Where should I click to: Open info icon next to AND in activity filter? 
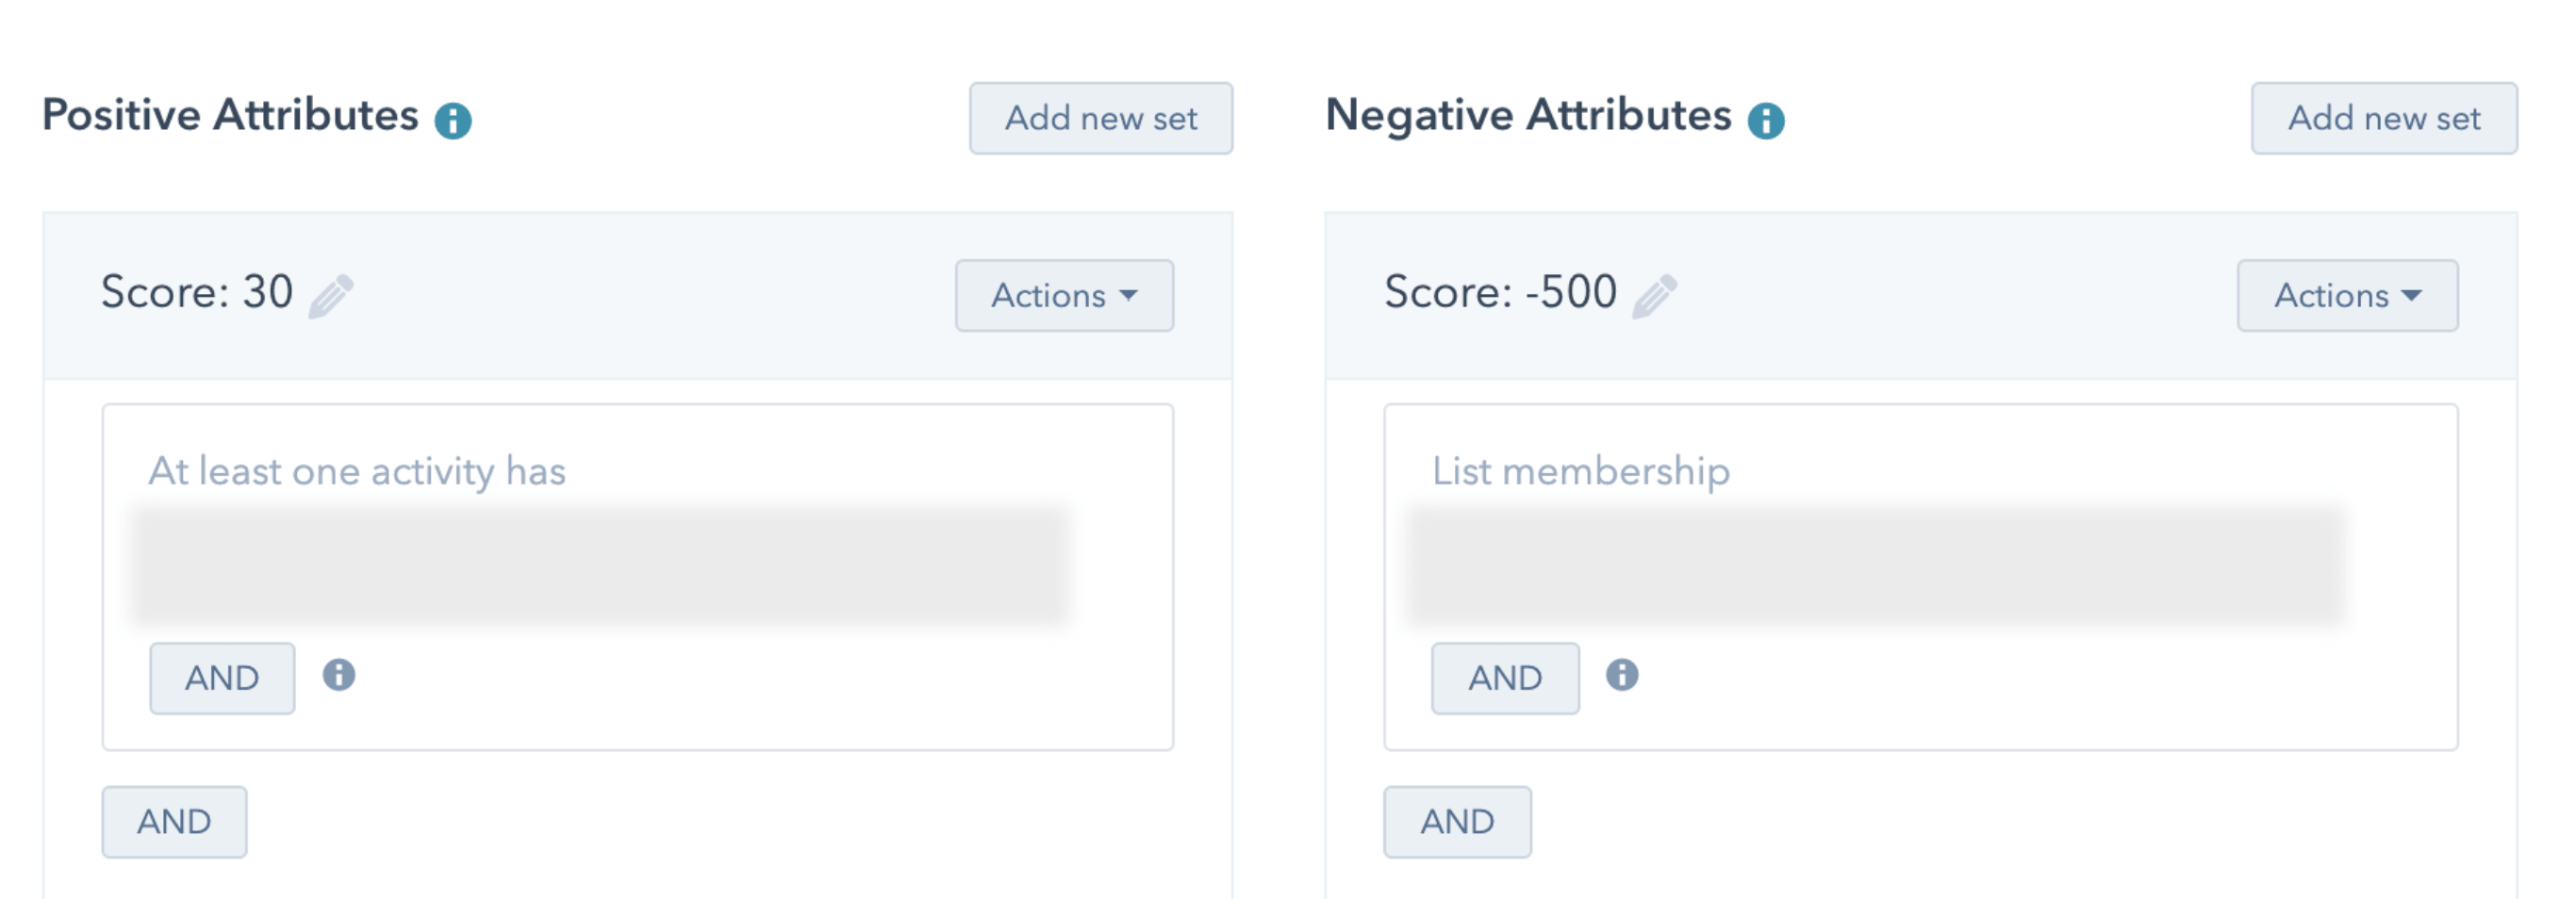339,676
